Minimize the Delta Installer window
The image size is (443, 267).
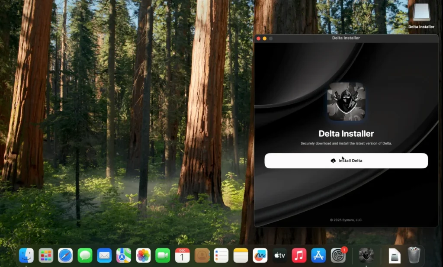point(264,39)
